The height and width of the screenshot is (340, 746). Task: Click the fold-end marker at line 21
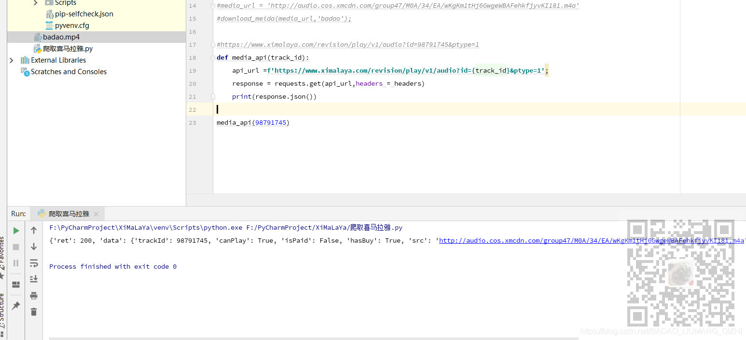click(x=212, y=97)
